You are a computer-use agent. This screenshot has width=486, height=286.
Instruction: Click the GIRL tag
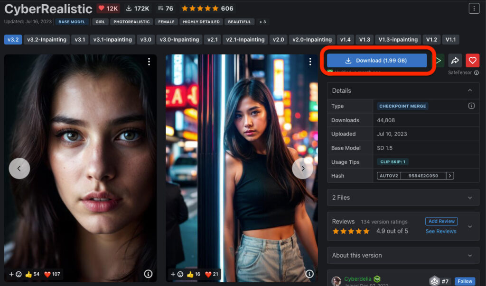[100, 22]
